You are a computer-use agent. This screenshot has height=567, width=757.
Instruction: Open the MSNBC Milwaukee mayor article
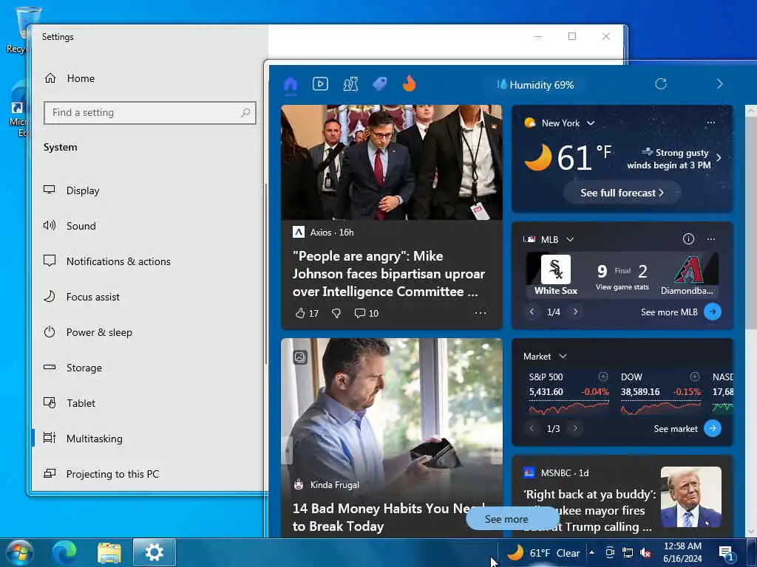point(589,511)
